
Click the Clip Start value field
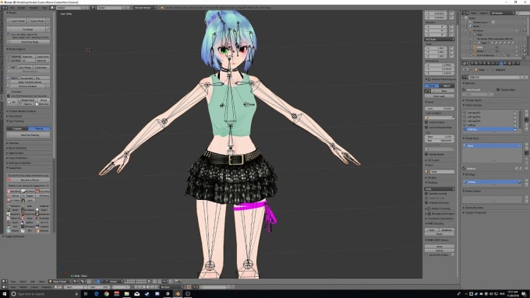(x=440, y=137)
